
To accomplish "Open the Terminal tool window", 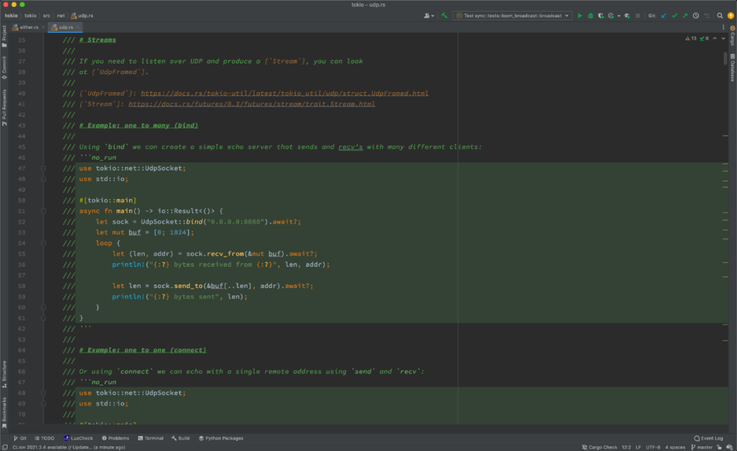I will [150, 438].
